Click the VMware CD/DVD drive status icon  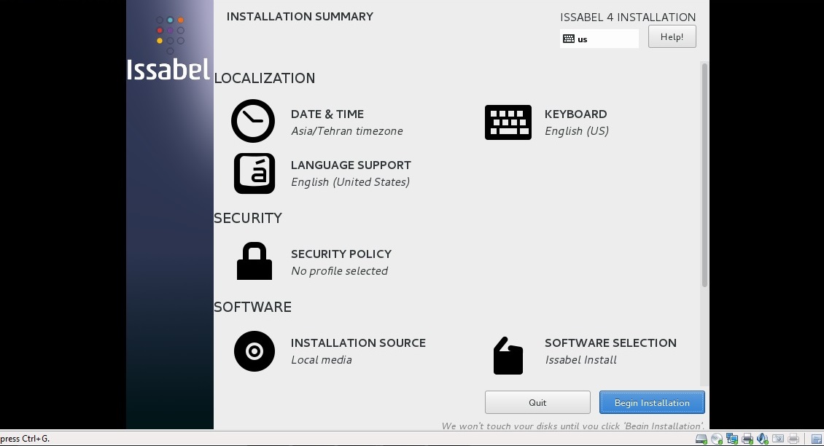[x=717, y=439]
